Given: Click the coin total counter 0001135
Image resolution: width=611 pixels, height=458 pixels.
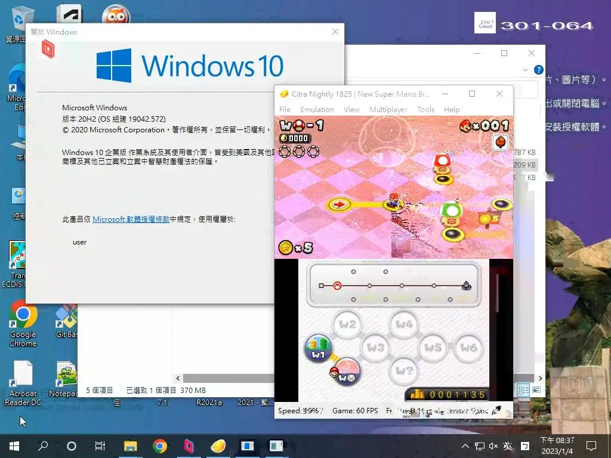Looking at the screenshot, I should (x=448, y=395).
